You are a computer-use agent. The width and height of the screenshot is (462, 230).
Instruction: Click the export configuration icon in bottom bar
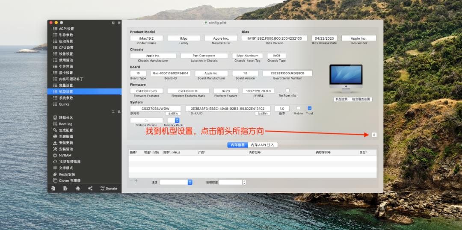click(65, 189)
